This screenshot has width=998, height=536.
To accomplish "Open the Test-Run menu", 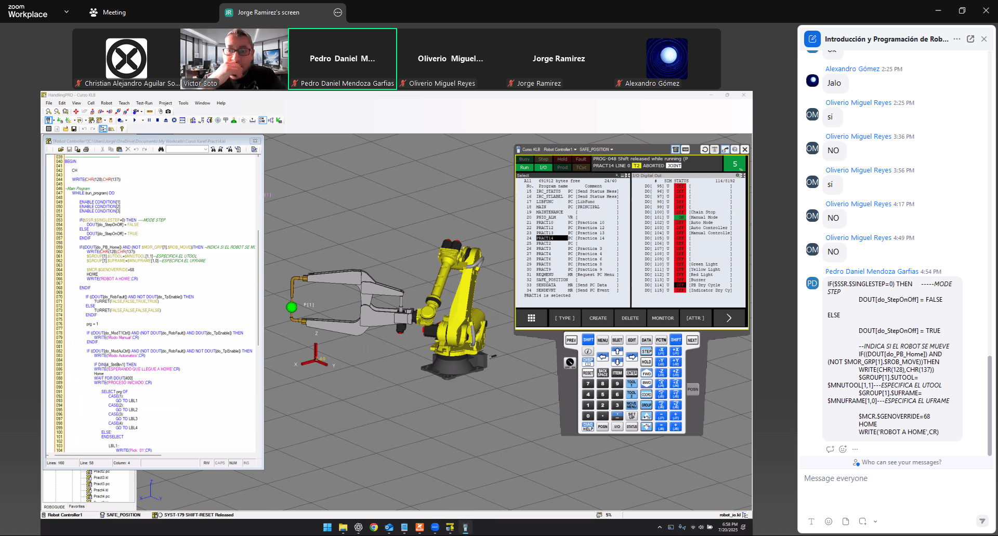I will pos(143,103).
